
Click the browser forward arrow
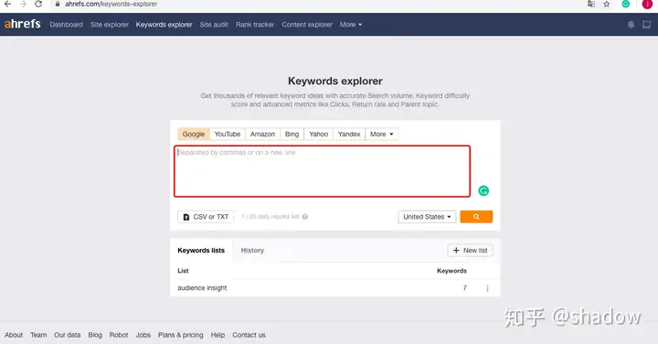tap(23, 4)
